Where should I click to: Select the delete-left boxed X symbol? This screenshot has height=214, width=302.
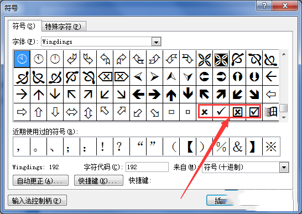pyautogui.click(x=105, y=77)
